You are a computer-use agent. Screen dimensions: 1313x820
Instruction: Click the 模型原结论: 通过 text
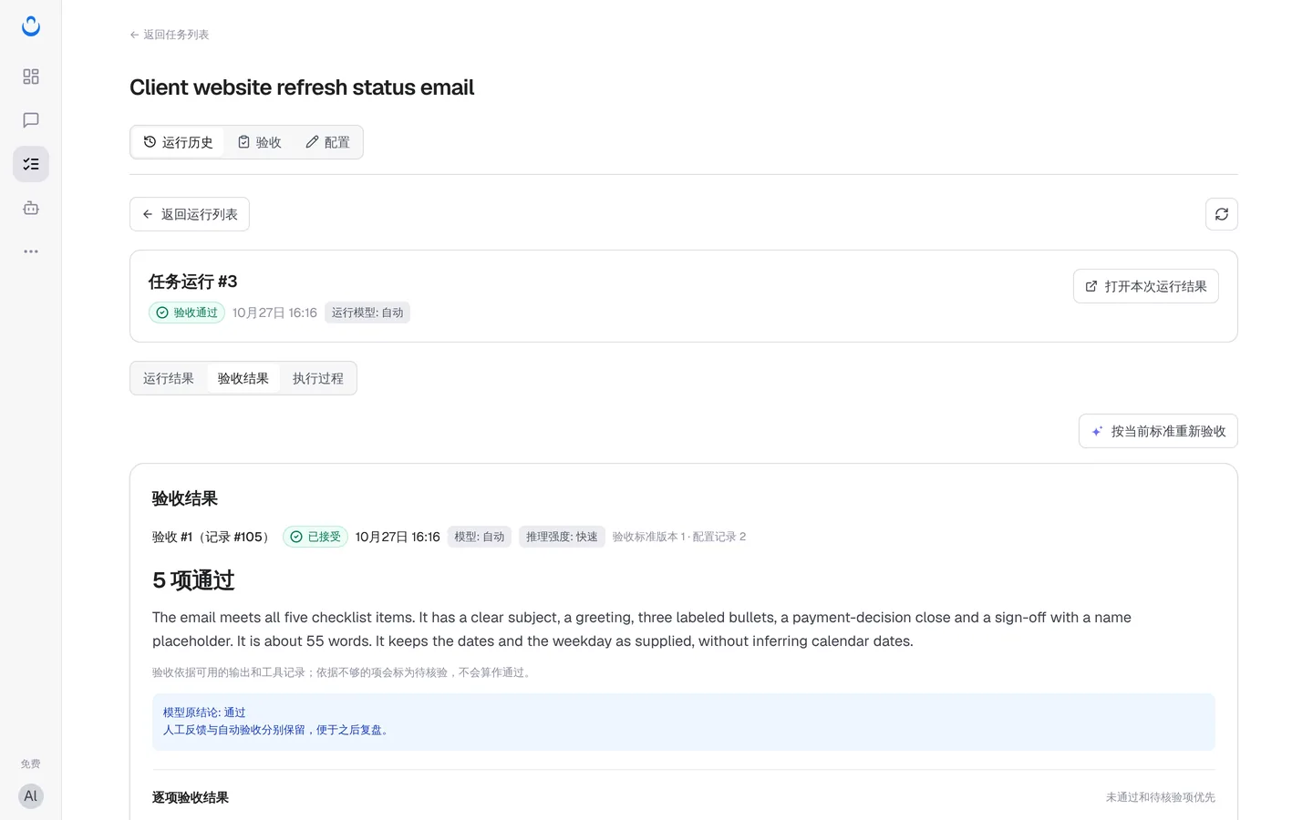[204, 712]
